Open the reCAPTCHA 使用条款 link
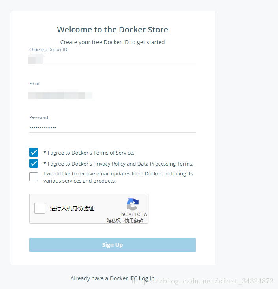This screenshot has height=289, width=278. pos(134,221)
